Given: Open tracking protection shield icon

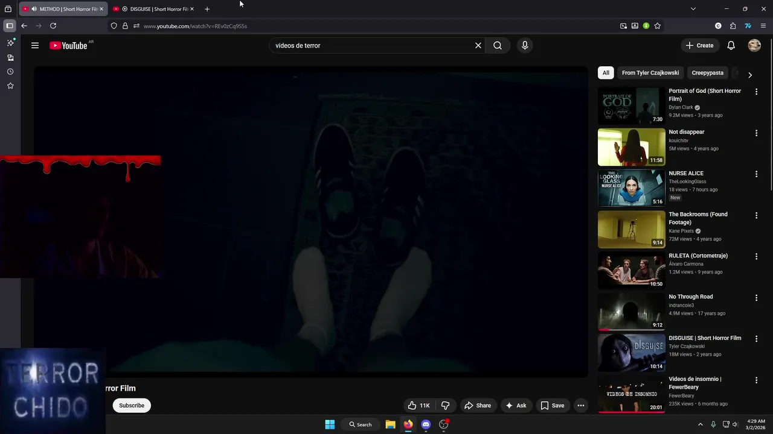Looking at the screenshot, I should click(x=114, y=26).
